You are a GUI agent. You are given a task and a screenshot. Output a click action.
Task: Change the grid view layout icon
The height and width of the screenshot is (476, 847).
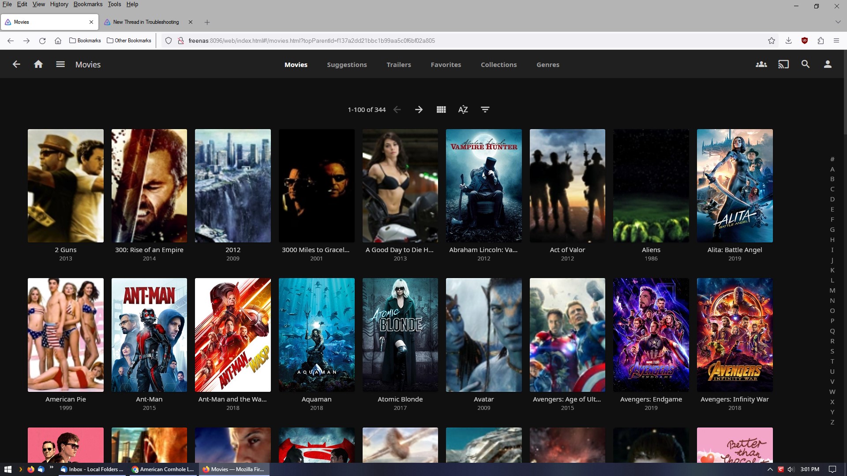click(x=441, y=110)
